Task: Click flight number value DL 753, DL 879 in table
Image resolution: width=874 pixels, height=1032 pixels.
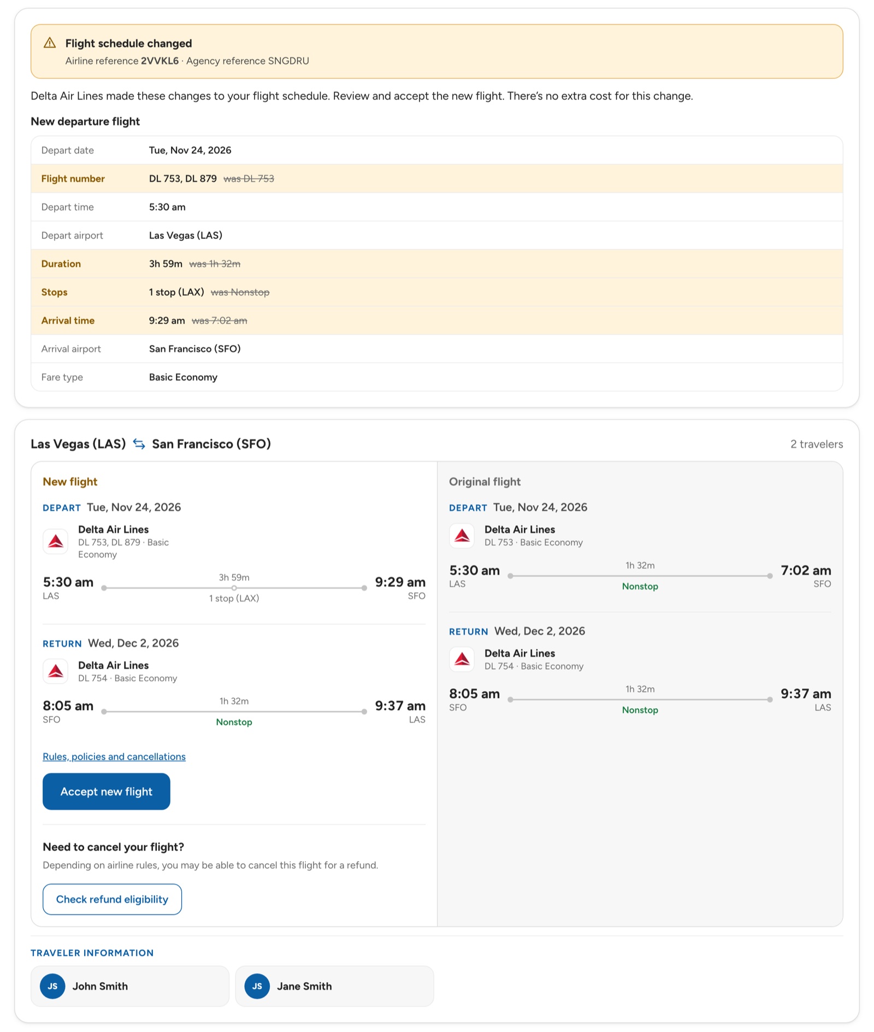Action: click(183, 179)
